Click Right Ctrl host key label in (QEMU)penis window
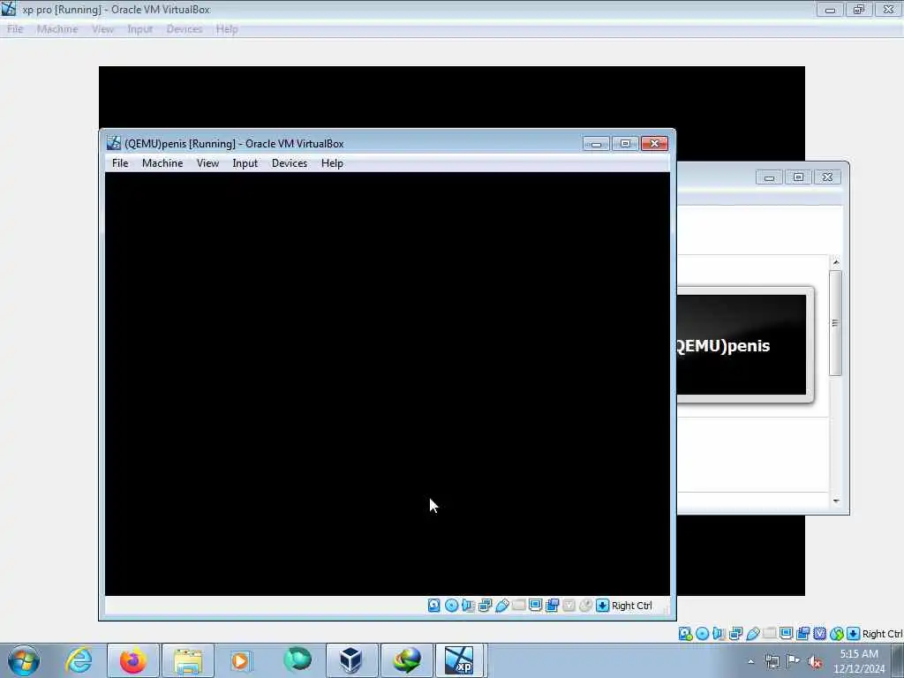 [x=632, y=606]
